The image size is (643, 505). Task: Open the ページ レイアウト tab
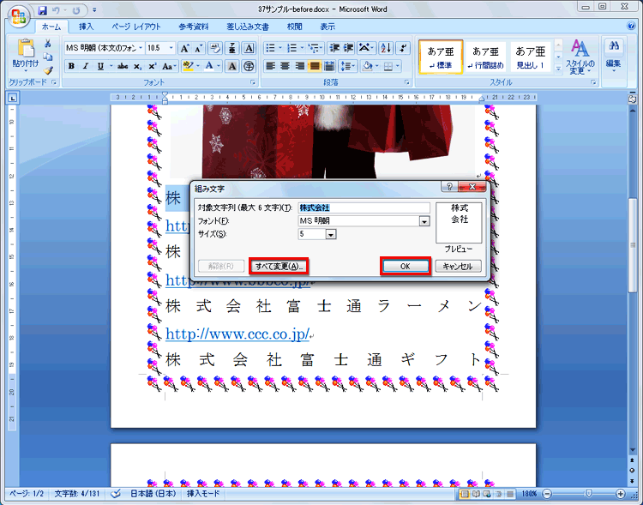pos(136,27)
